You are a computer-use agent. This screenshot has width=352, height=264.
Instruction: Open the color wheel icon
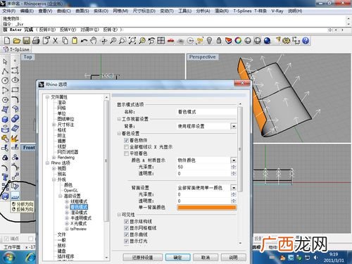point(238,41)
